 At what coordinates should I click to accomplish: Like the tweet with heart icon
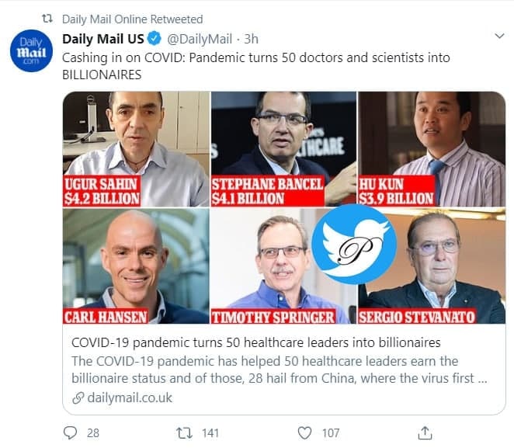tap(305, 432)
